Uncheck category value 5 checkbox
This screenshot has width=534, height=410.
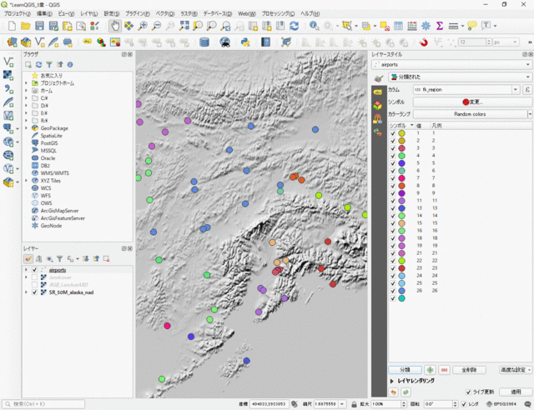(393, 163)
